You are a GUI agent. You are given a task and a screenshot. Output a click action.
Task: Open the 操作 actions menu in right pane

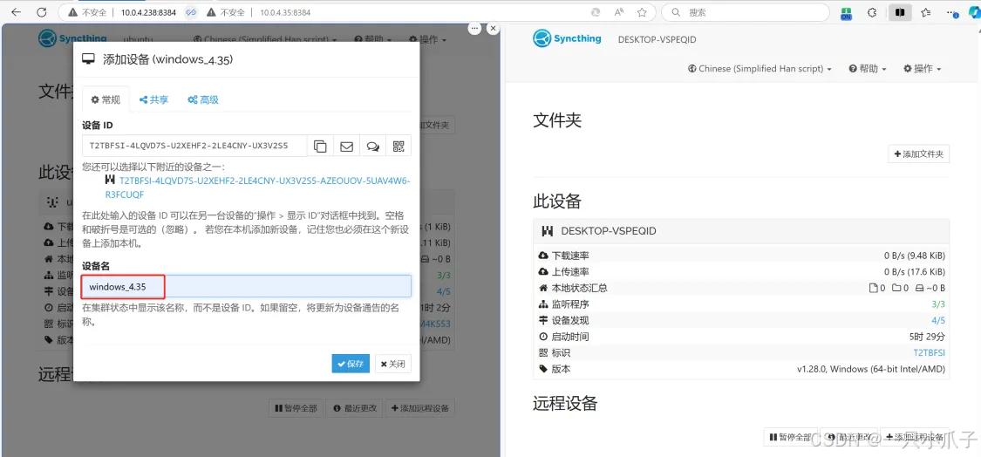click(923, 69)
